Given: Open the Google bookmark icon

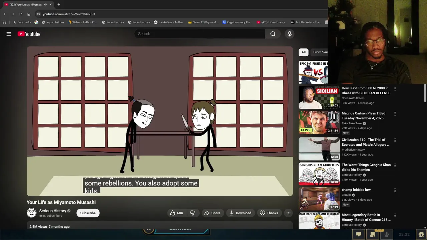Looking at the screenshot, I should coord(36,22).
